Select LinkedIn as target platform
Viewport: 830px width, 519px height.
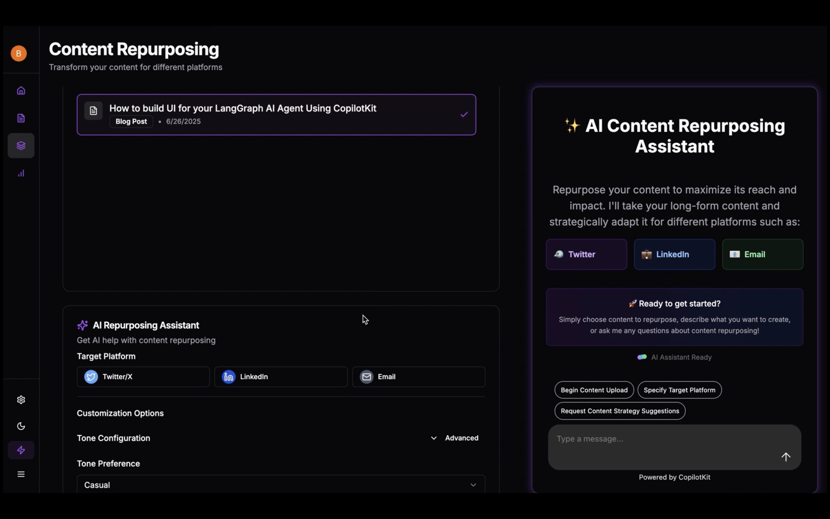pos(280,377)
